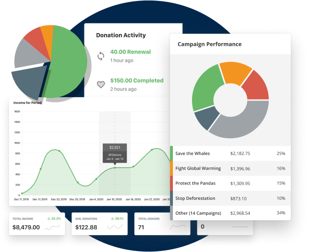
Task: Open the Fight Global Warming row
Action: tap(231, 168)
